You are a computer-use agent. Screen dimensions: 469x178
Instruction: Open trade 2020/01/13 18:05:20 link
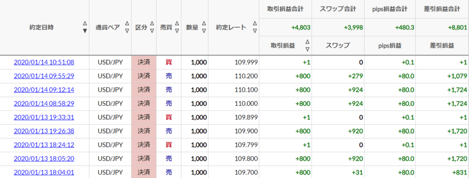(44, 159)
